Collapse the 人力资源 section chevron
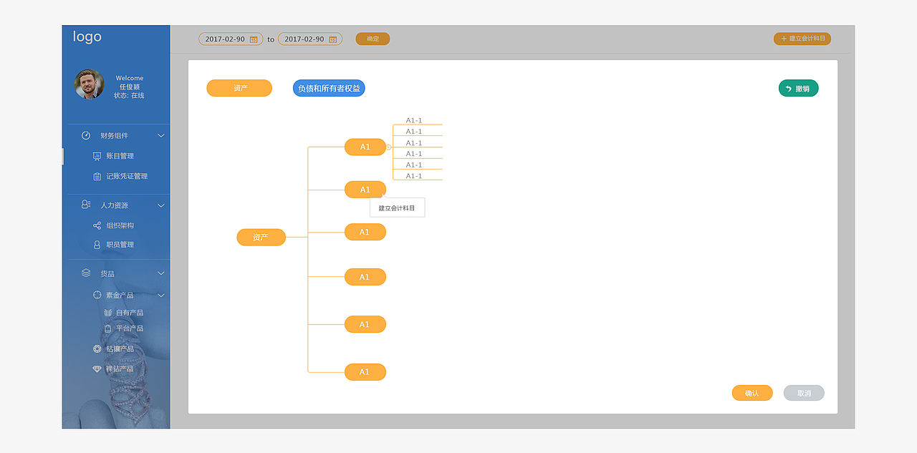 tap(161, 205)
